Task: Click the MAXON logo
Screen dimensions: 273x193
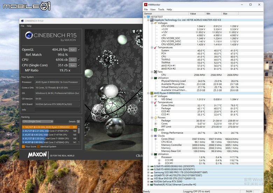Action: click(37, 155)
